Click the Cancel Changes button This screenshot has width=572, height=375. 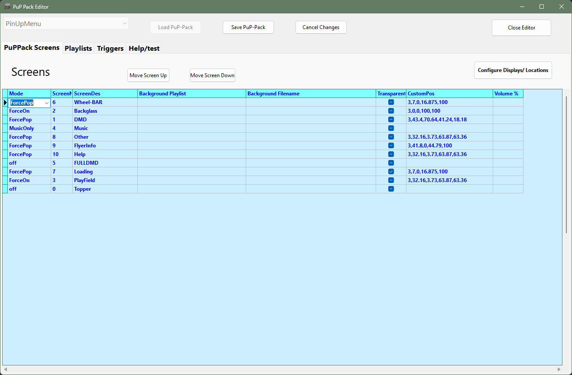[321, 27]
